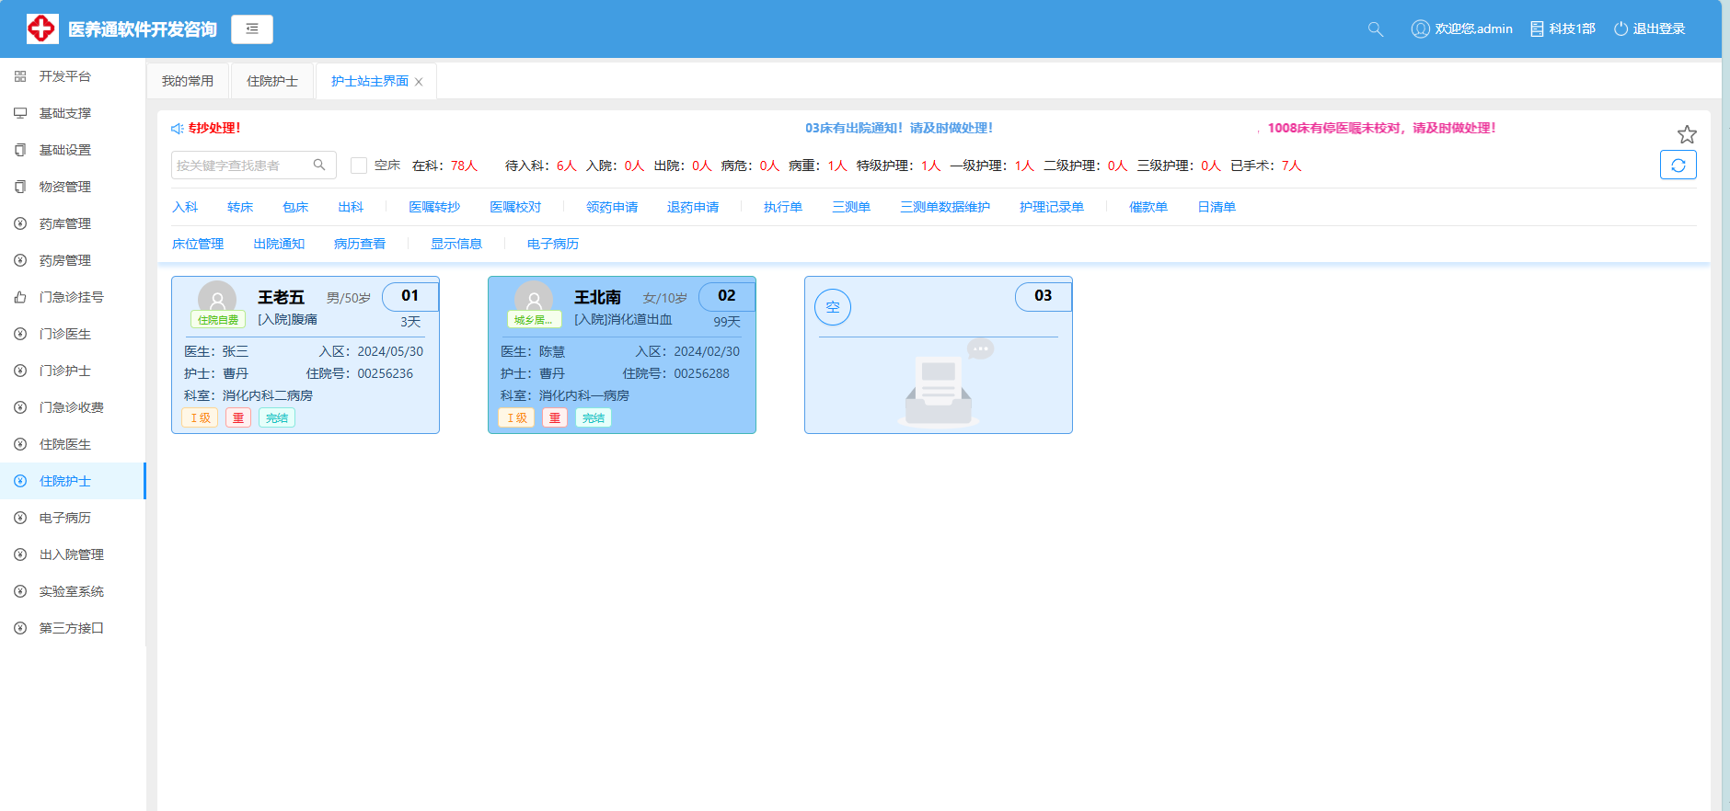The width and height of the screenshot is (1730, 811).
Task: Open 医嘱转抄
Action: 434,207
